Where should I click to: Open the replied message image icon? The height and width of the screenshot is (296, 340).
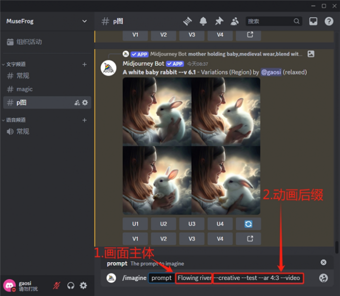click(x=310, y=54)
